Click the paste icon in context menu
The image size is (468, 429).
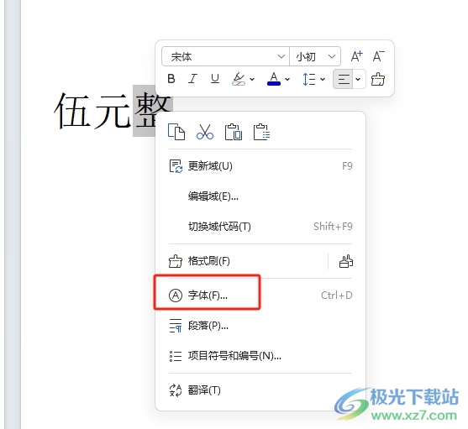click(233, 132)
